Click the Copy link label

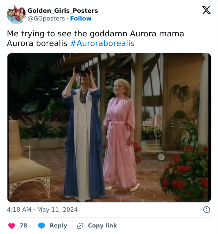[102, 226]
